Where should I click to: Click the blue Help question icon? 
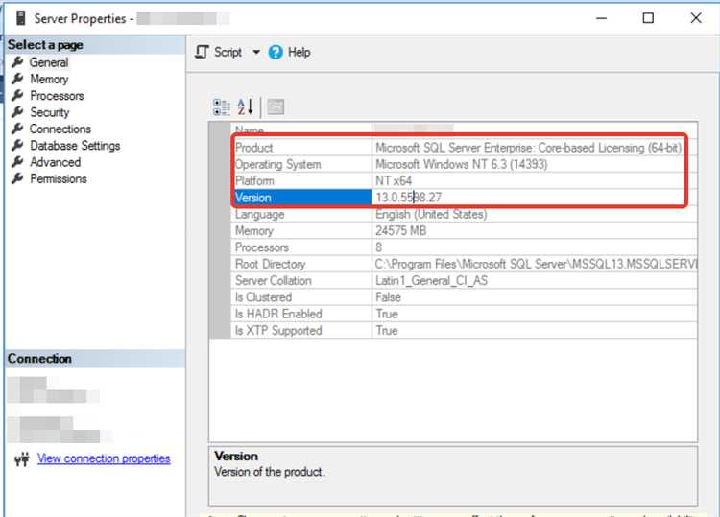pyautogui.click(x=276, y=53)
